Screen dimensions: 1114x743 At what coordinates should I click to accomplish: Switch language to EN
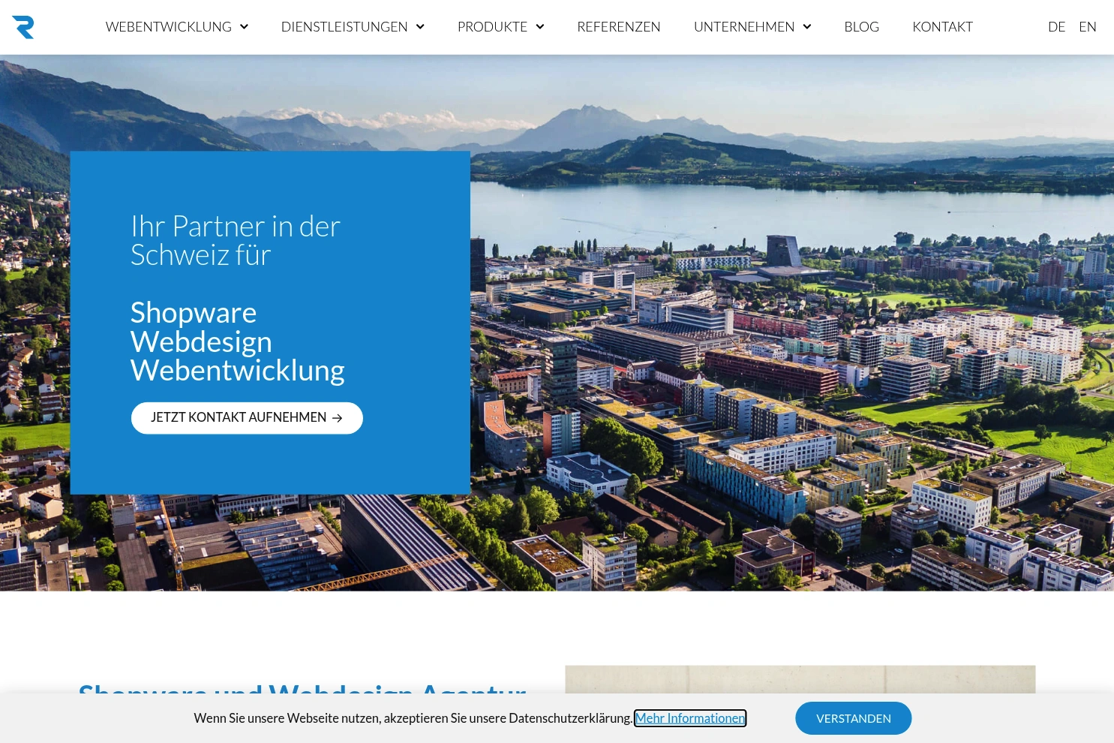coord(1087,27)
